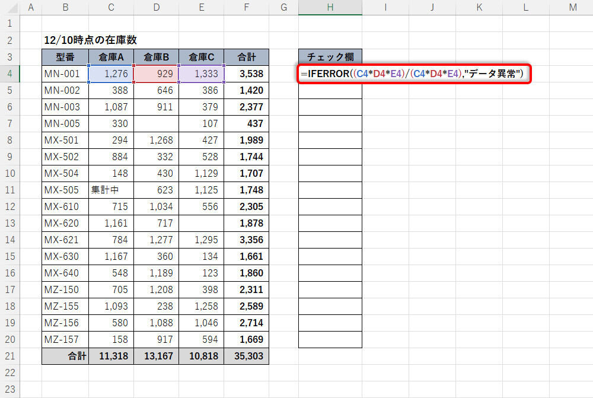Click the title 12/10時点の在庫数
This screenshot has width=593, height=398.
[90, 40]
